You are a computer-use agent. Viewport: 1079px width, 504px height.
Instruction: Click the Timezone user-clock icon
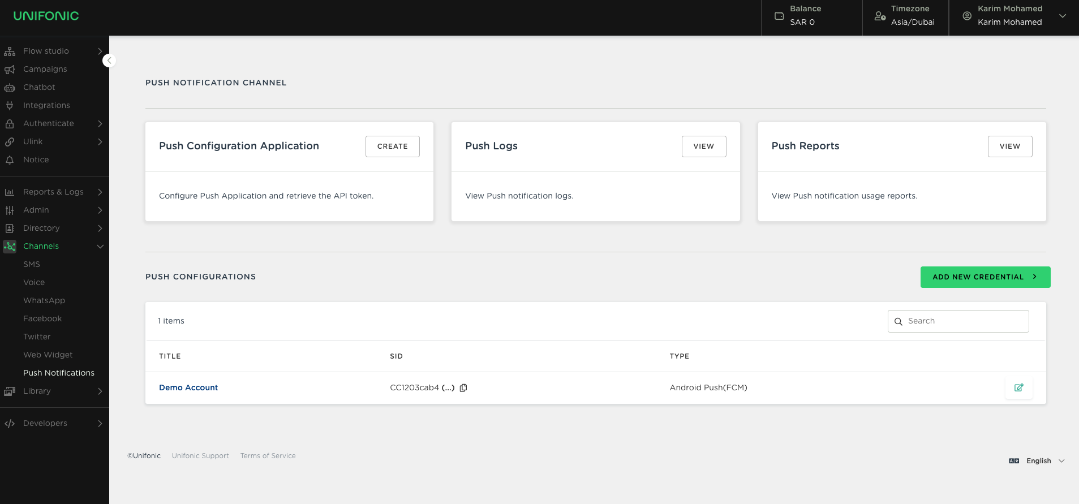(880, 16)
